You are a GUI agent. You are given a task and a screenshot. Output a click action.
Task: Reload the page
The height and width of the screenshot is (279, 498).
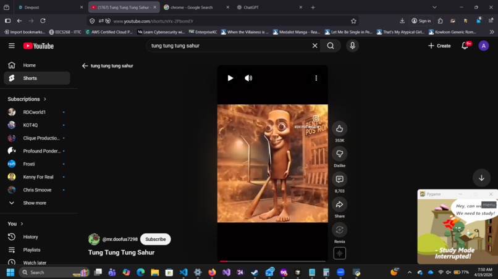(x=43, y=21)
